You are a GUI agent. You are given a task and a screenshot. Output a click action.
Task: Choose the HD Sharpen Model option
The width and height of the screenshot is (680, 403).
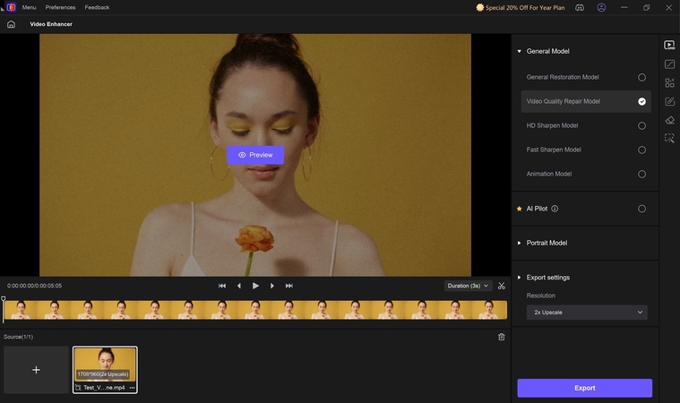pyautogui.click(x=641, y=125)
